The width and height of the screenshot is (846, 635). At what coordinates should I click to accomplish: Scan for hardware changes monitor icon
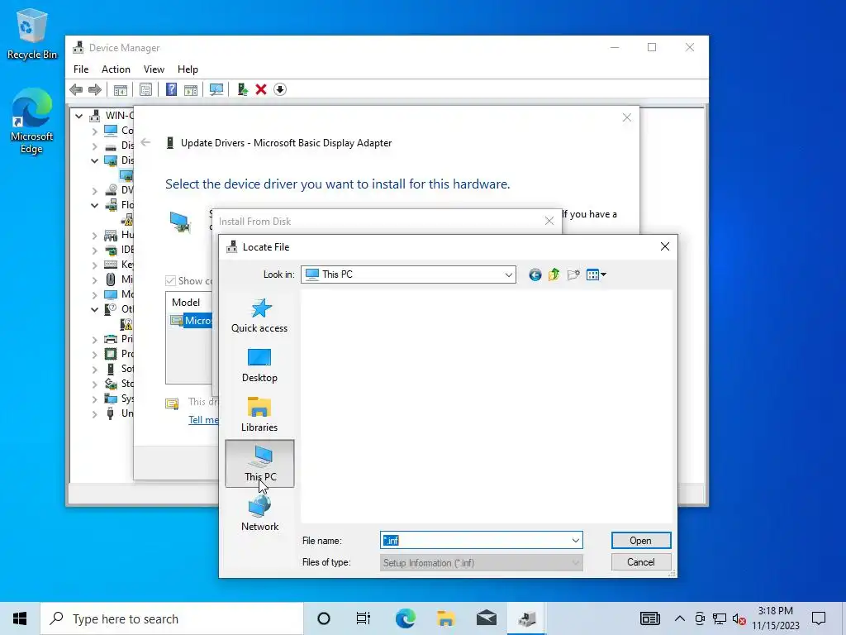tap(216, 89)
